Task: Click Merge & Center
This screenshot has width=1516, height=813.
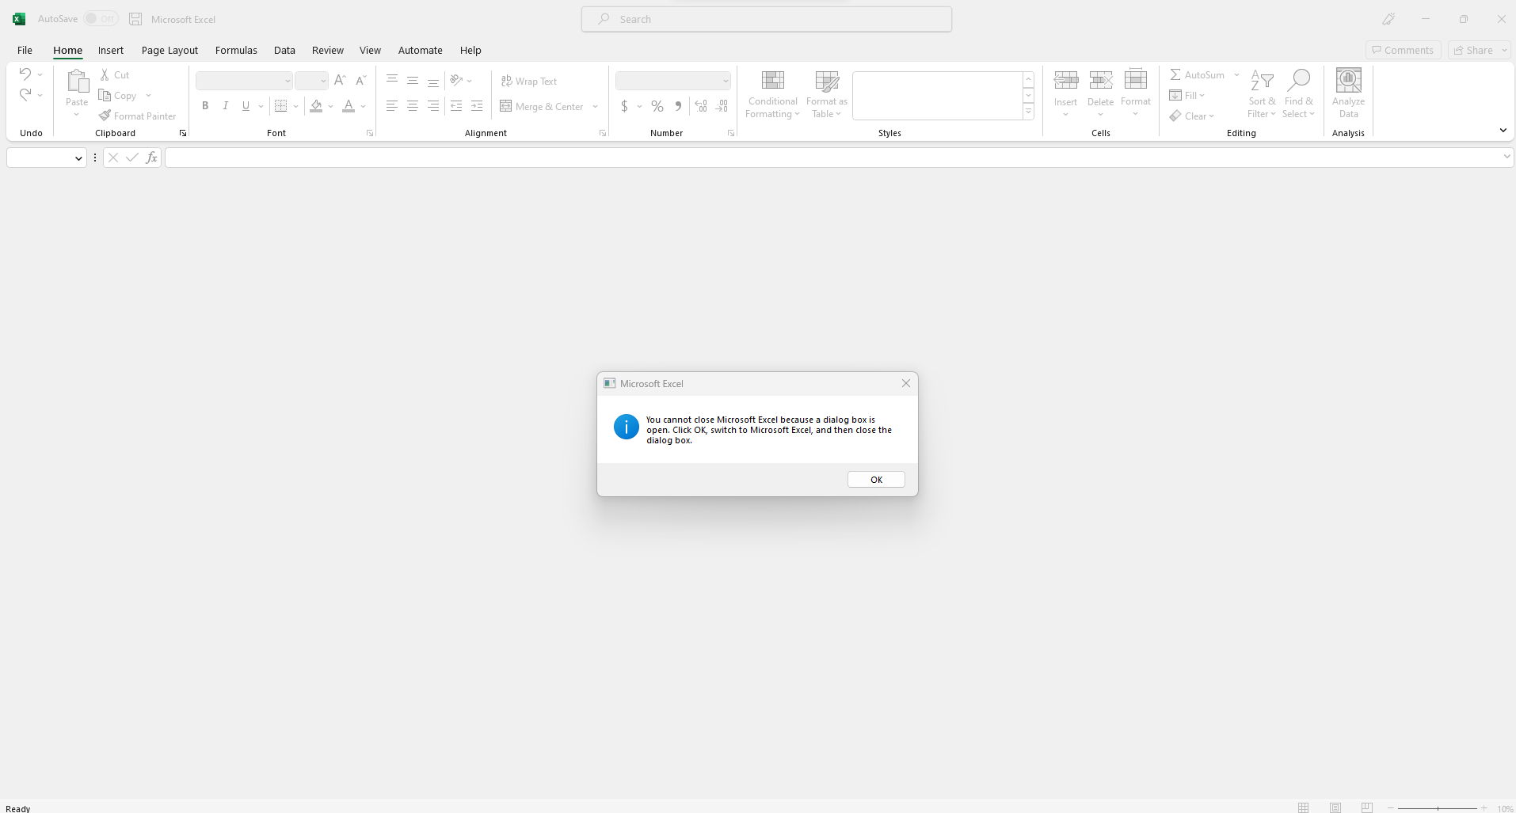Action: (x=543, y=106)
